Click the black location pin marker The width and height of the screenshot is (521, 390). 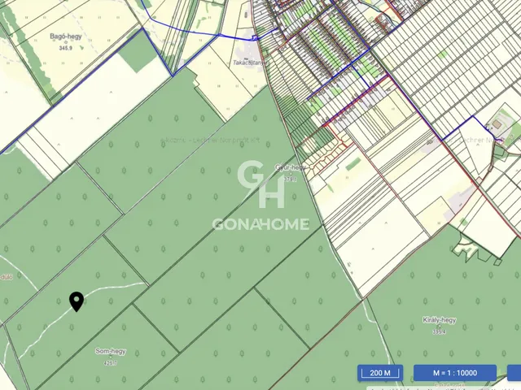click(x=77, y=301)
